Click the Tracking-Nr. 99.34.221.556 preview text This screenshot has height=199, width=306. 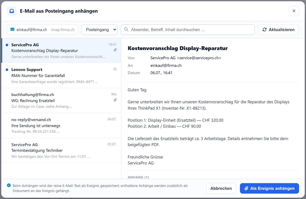[35, 132]
